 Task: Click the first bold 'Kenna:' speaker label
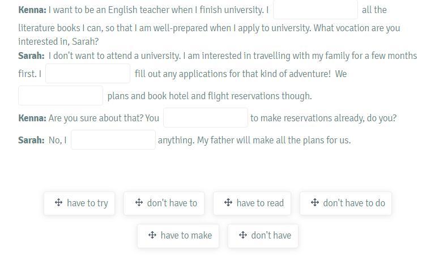[32, 10]
